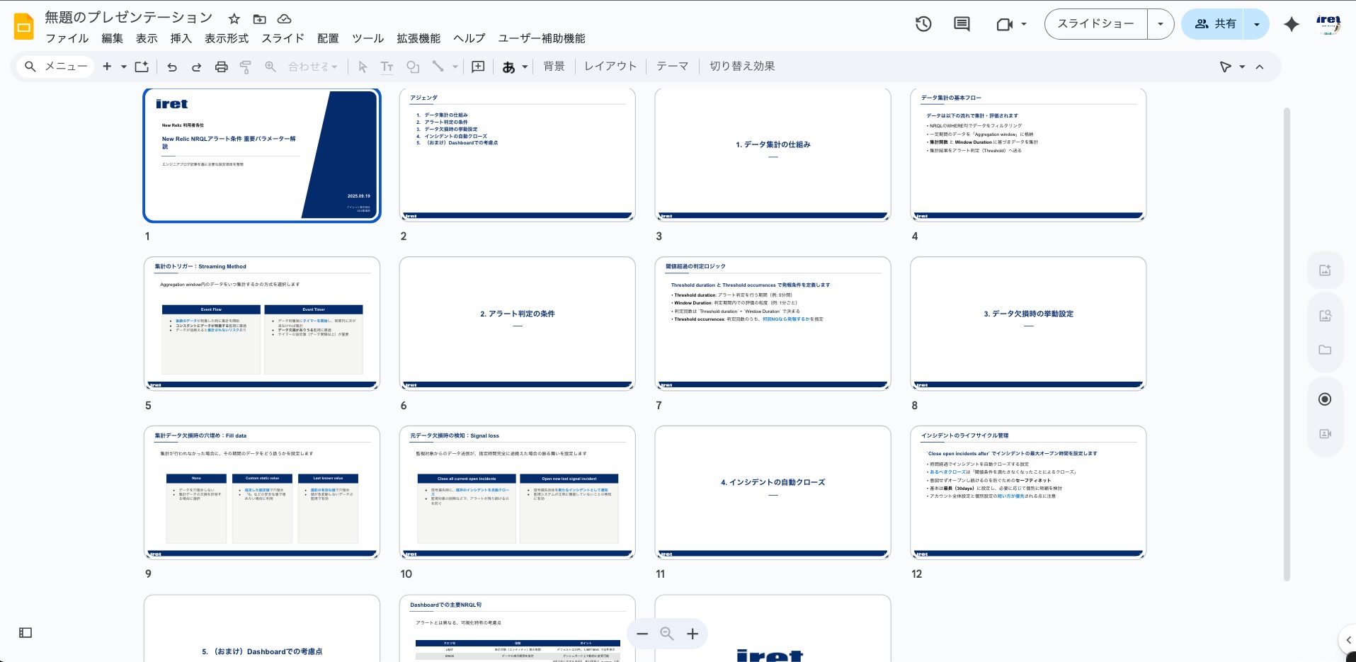Open the fit zoom dropdown
This screenshot has width=1356, height=662.
pos(313,67)
